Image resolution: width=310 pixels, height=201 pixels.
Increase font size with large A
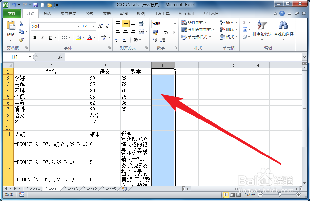pyautogui.click(x=100, y=26)
